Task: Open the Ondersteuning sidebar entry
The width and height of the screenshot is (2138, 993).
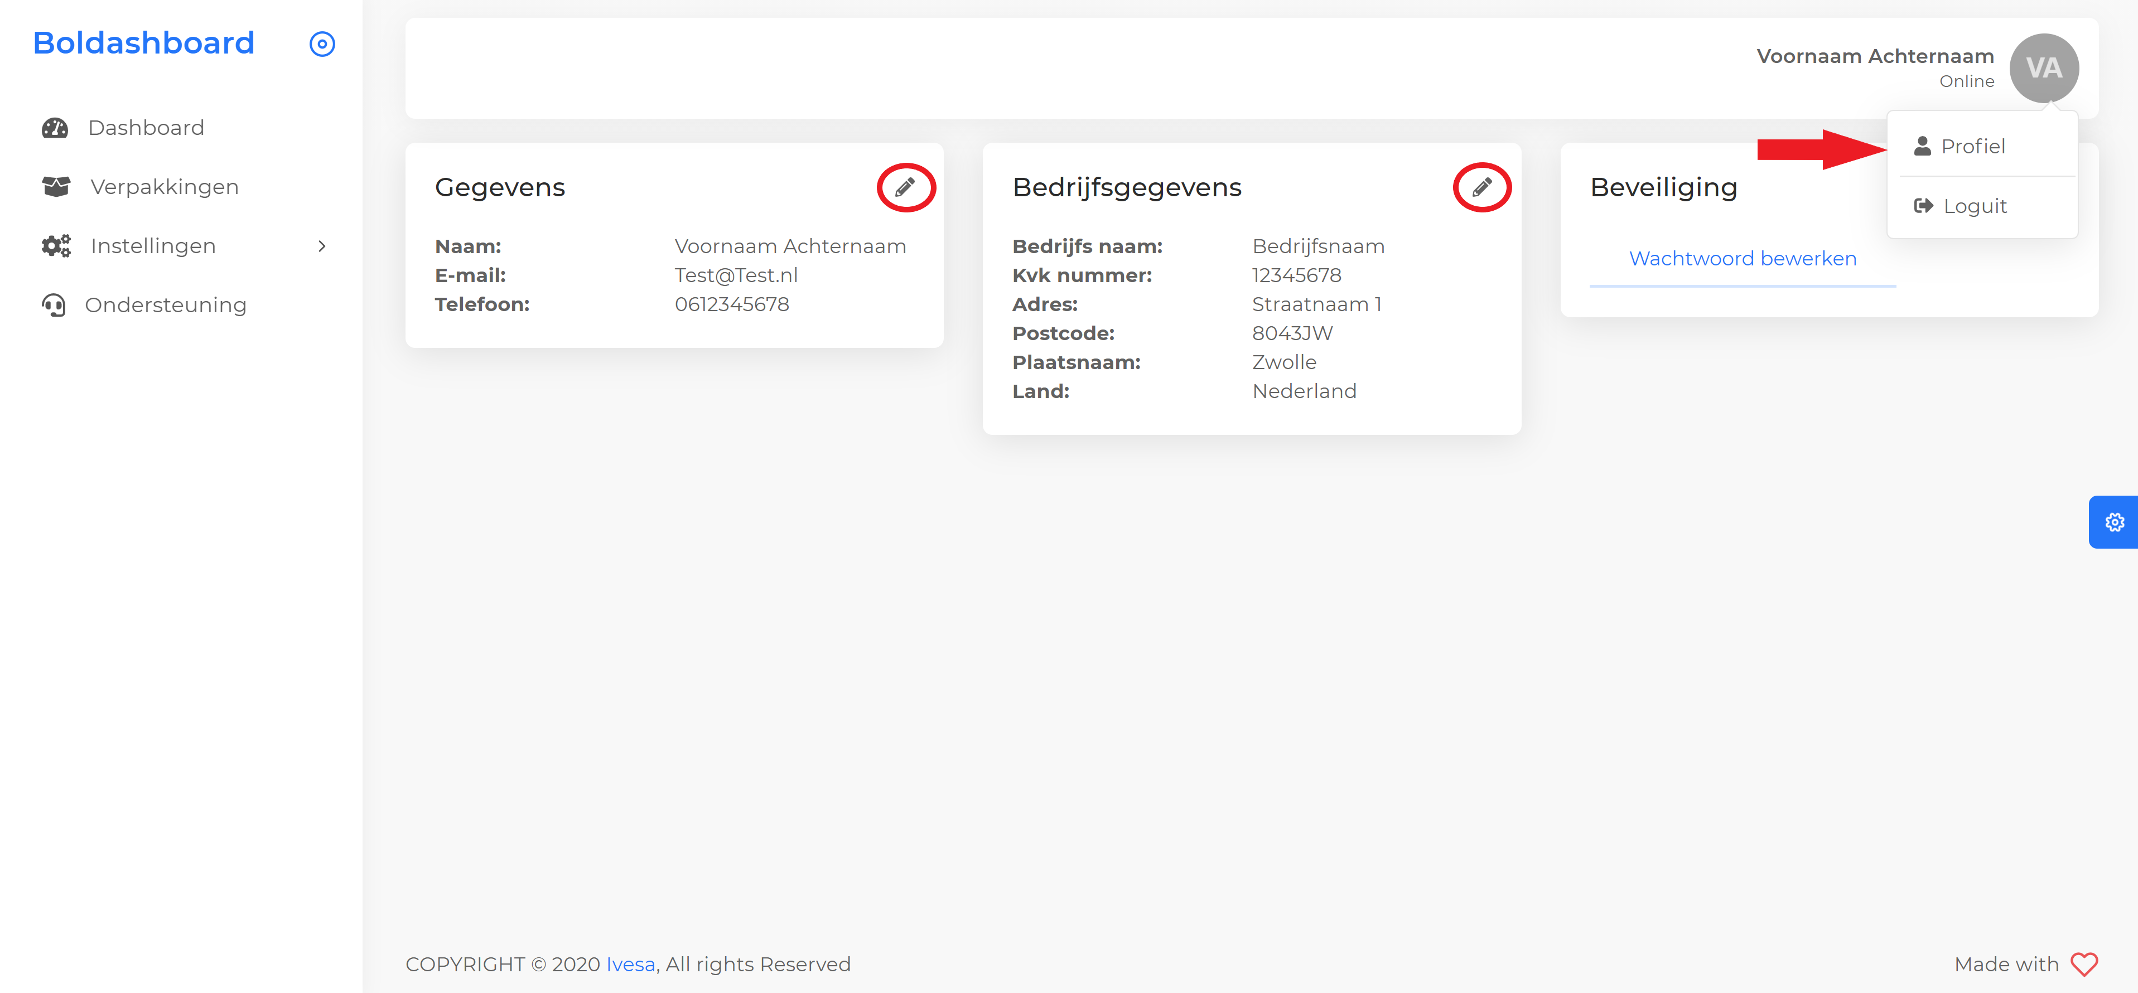Action: [165, 306]
